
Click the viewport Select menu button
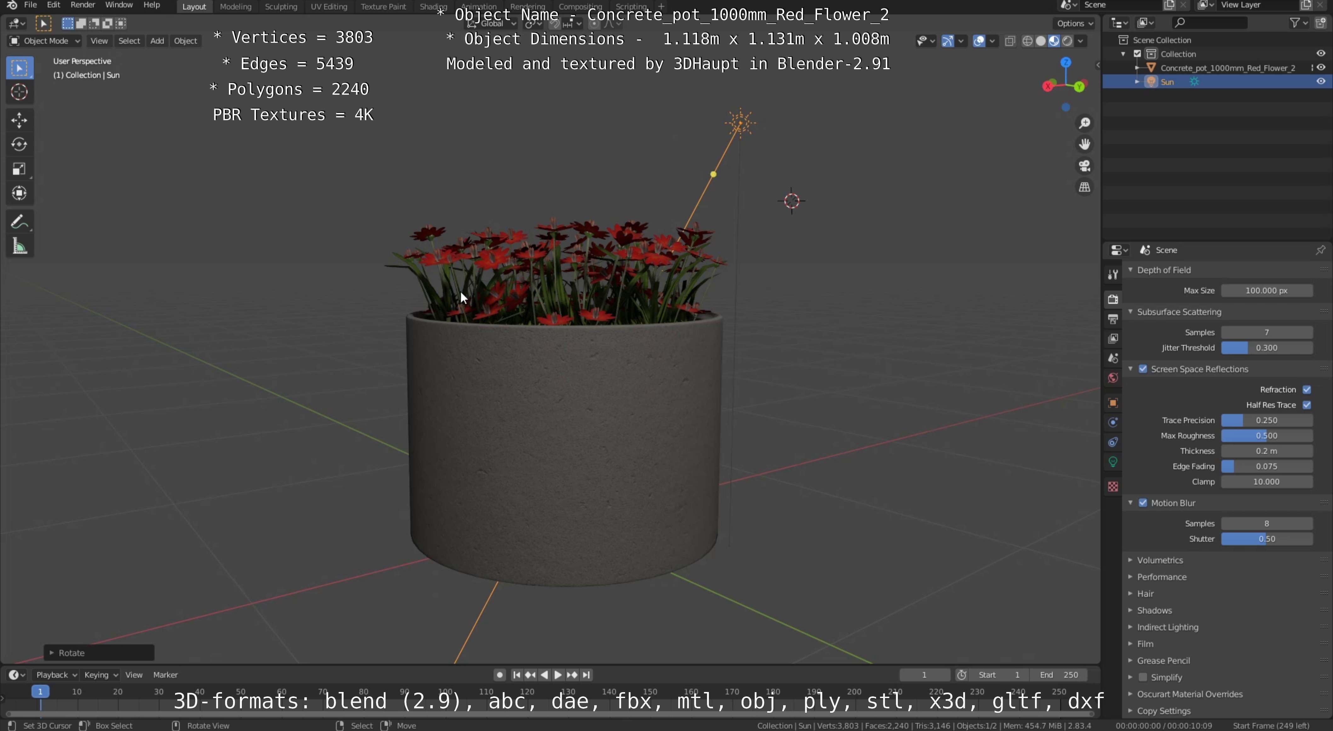point(129,41)
